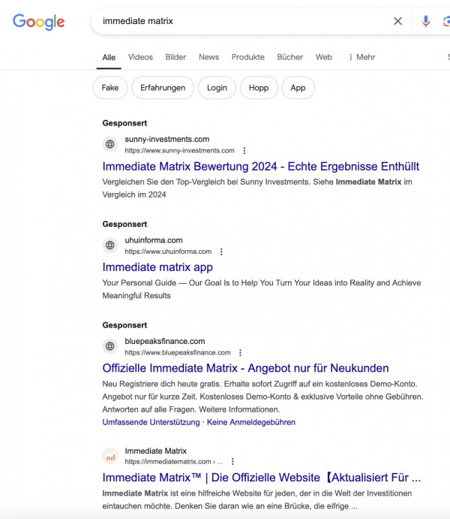Open the Google logo homepage
450x519 pixels.
tap(39, 22)
